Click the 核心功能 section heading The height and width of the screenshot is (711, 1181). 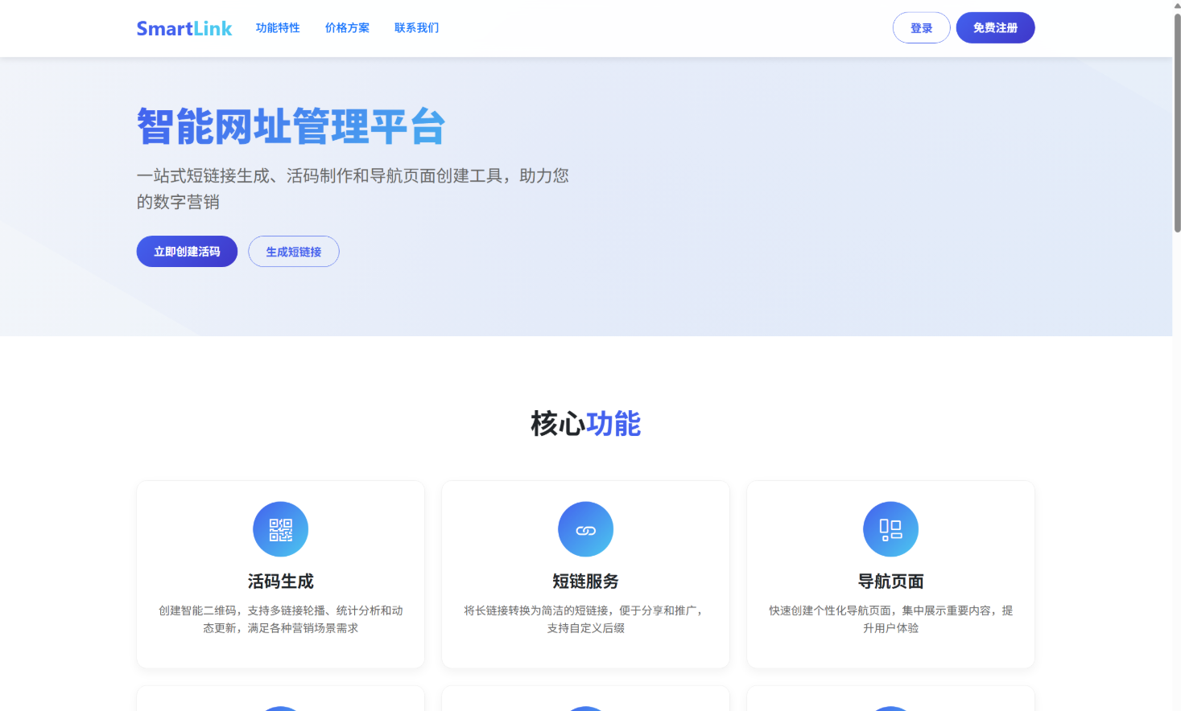coord(585,424)
